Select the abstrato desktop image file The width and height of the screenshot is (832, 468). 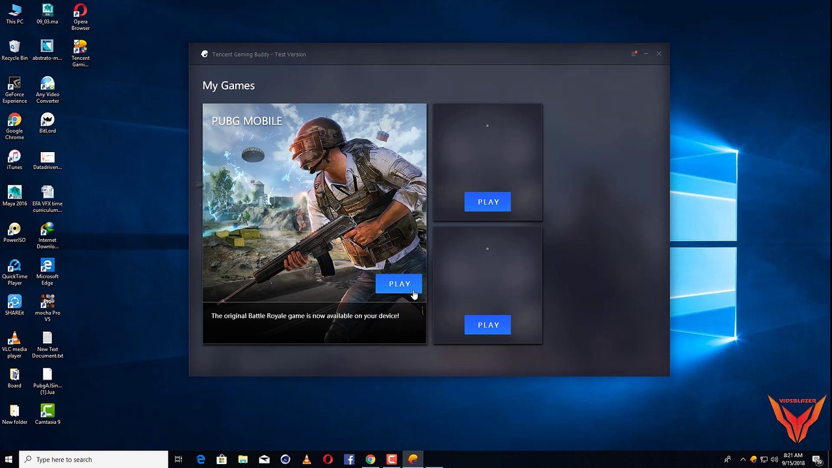47,50
